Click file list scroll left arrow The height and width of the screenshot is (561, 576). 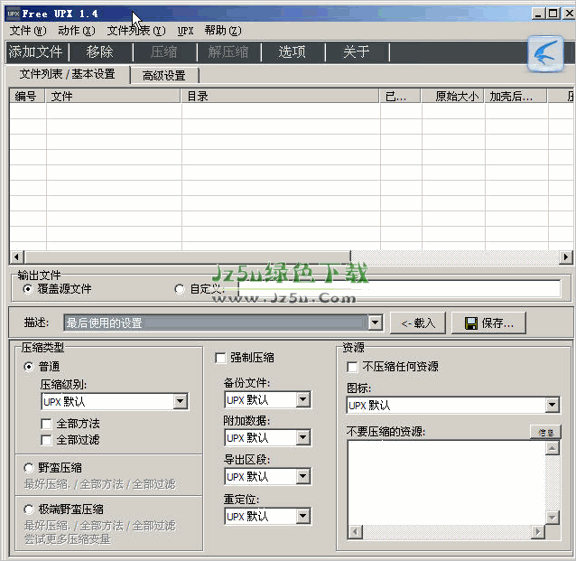[x=17, y=257]
